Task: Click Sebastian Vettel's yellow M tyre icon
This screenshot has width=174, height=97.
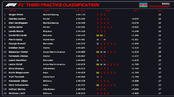Action: [x=98, y=52]
